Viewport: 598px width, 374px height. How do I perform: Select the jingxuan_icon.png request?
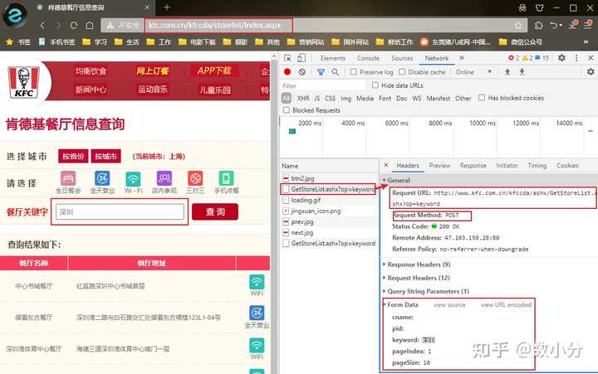329,211
